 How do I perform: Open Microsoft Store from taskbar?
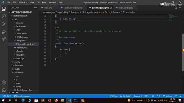(x=36, y=100)
